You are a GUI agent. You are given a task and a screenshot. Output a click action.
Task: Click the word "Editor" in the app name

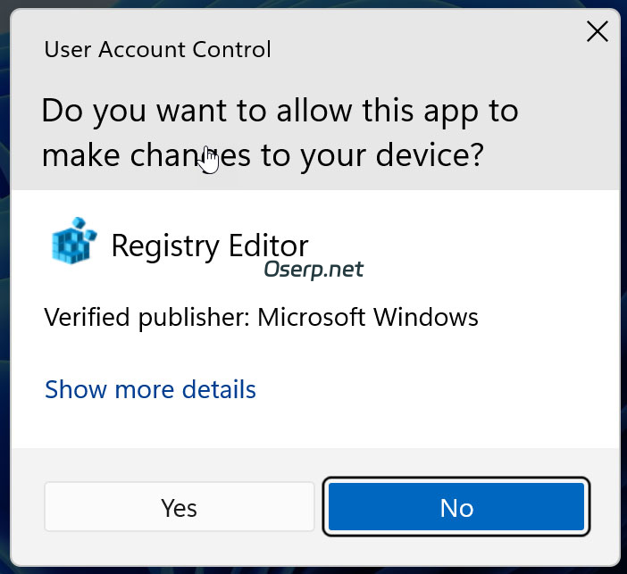click(x=269, y=245)
